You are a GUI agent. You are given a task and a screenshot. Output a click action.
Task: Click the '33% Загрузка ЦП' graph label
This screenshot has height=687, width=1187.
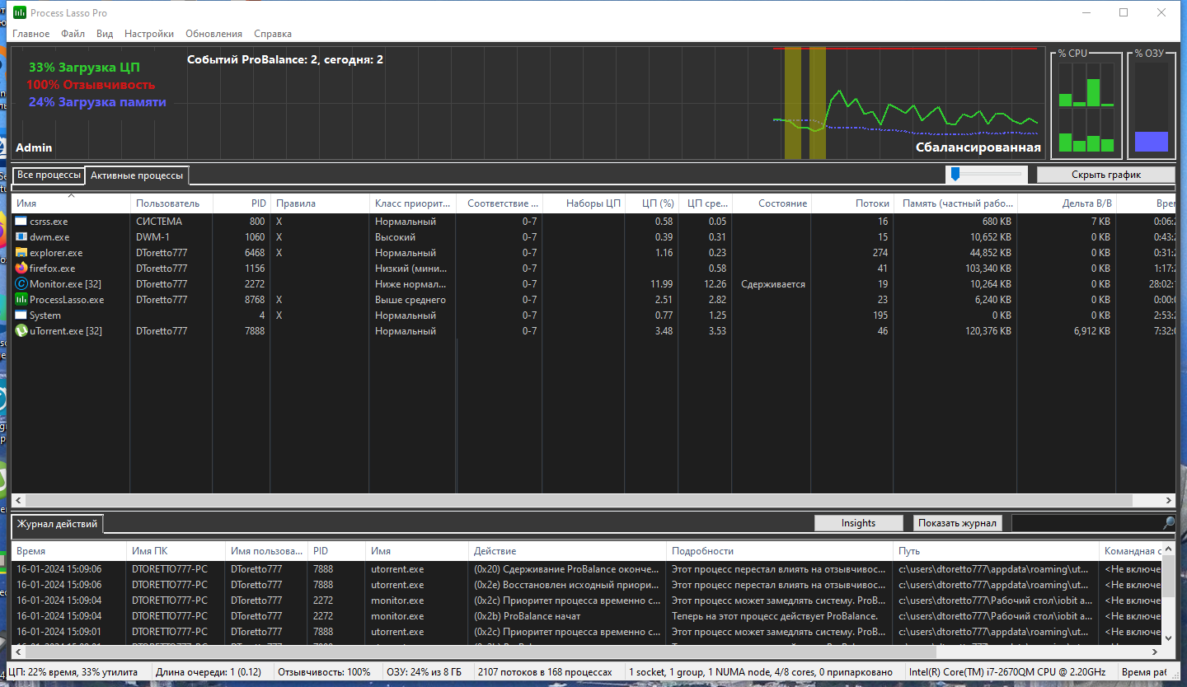pos(84,68)
